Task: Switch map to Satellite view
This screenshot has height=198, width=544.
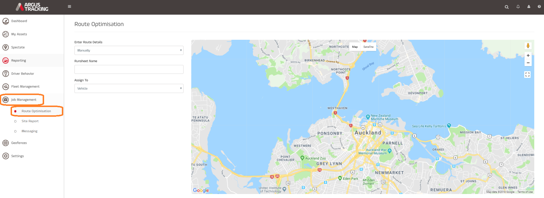Action: (x=368, y=47)
